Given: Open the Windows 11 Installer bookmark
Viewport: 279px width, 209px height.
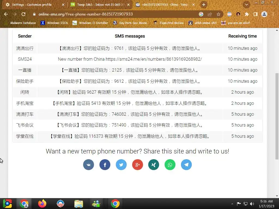Looking at the screenshot, I should tap(90, 23).
